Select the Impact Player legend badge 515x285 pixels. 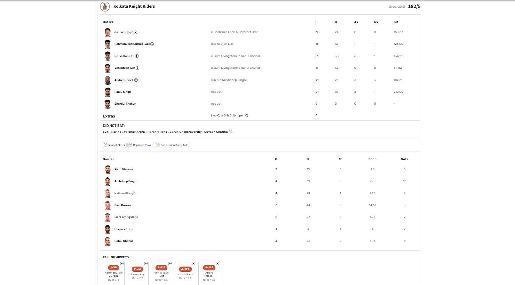coord(114,145)
